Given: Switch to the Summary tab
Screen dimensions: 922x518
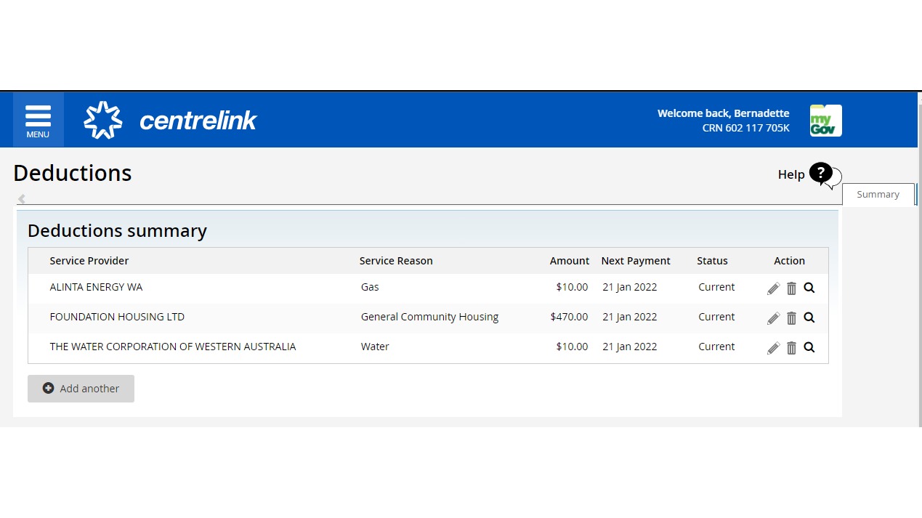Looking at the screenshot, I should (x=878, y=195).
